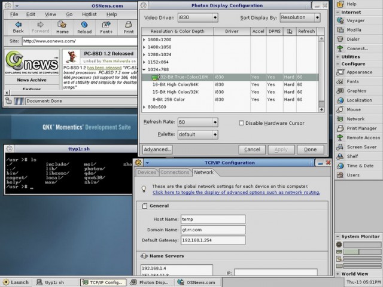
Task: Click the Launch menu button
Action: (x=16, y=282)
